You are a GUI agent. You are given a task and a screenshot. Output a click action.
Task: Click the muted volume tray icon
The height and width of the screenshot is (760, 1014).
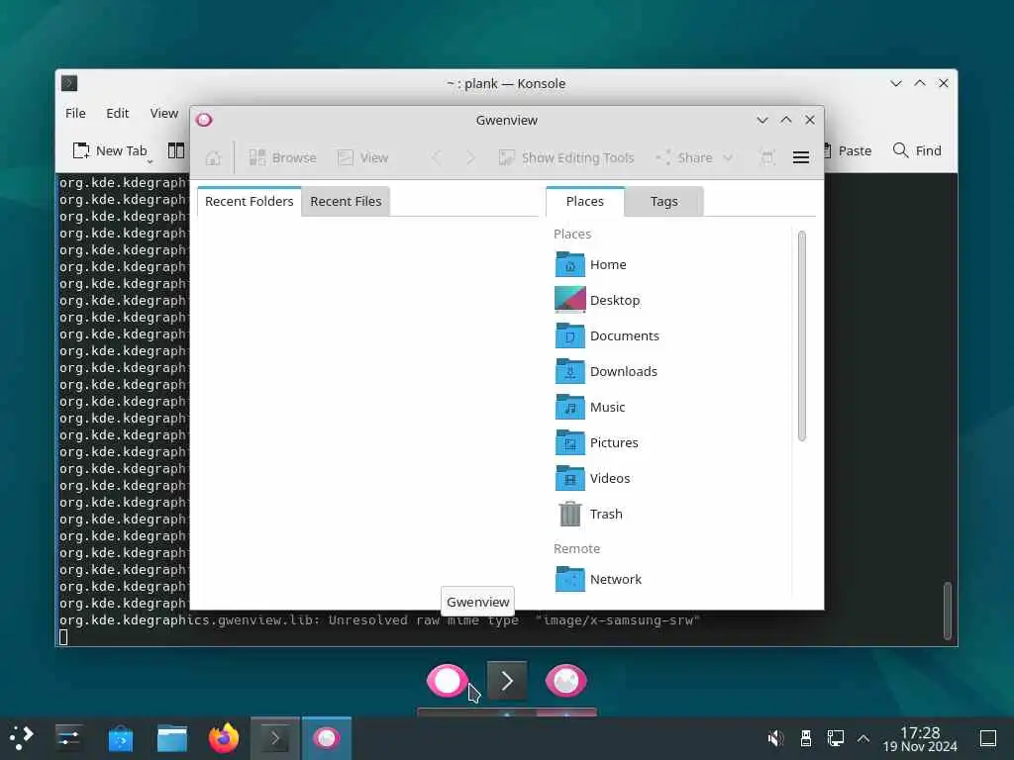click(775, 738)
